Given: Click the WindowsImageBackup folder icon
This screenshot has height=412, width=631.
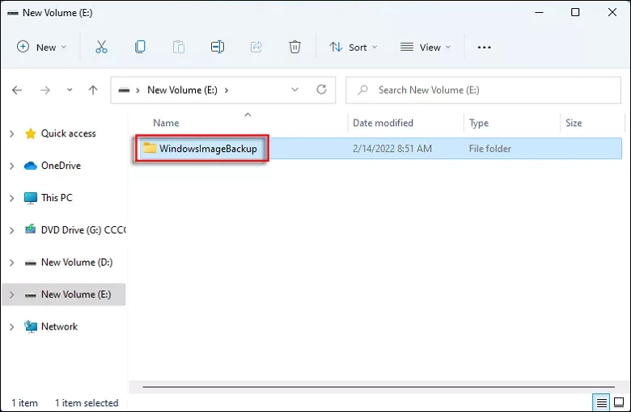Looking at the screenshot, I should click(x=150, y=148).
